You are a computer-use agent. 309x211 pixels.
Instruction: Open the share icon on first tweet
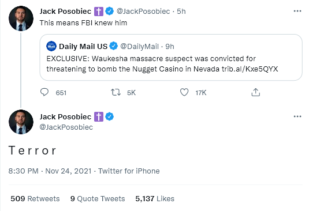click(256, 92)
